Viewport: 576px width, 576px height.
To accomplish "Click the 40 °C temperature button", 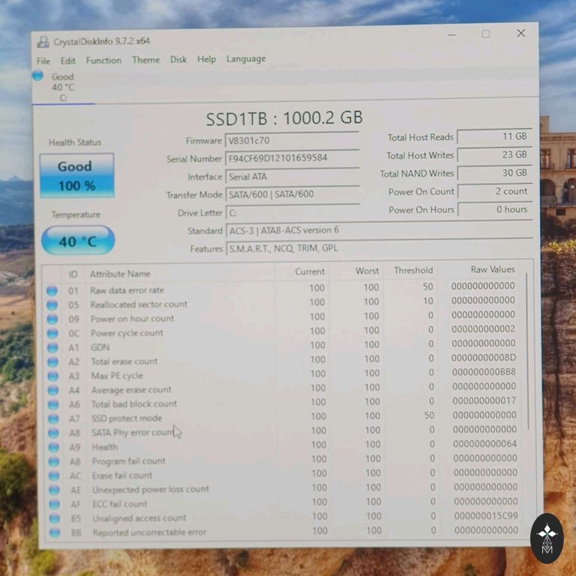I will coord(78,241).
